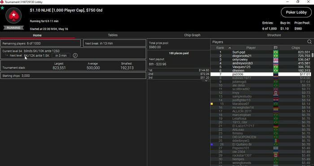Select player Nempes

coord(261,159)
